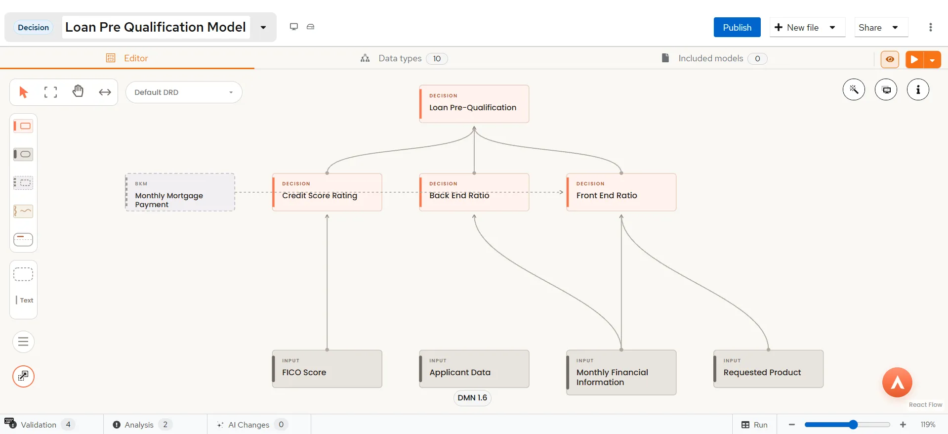
Task: Select the Front End Ratio decision node
Action: pos(621,192)
